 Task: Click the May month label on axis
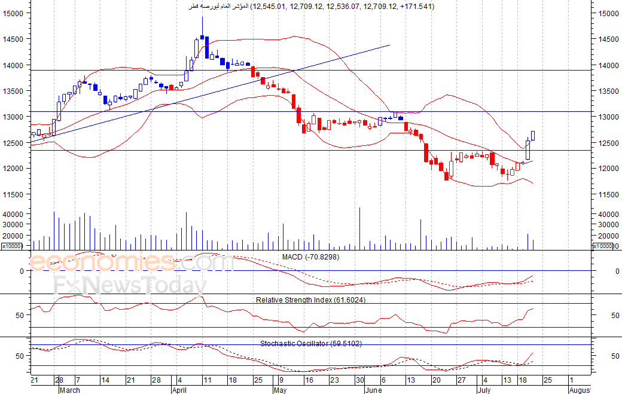click(x=280, y=390)
